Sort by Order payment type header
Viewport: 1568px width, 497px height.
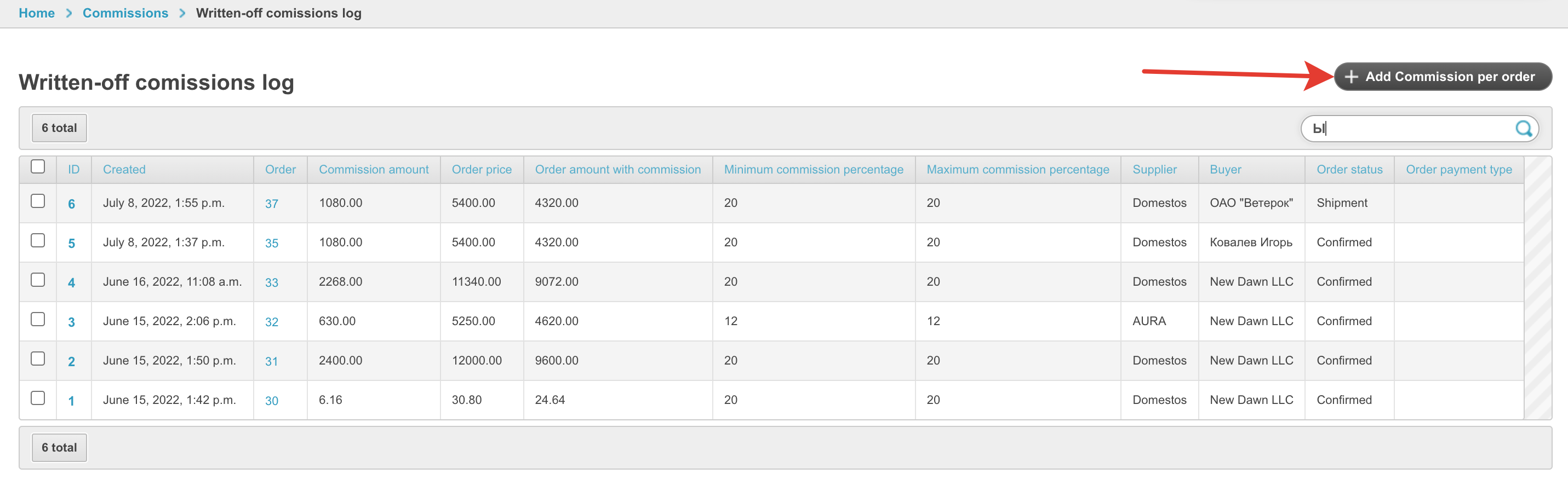1458,170
